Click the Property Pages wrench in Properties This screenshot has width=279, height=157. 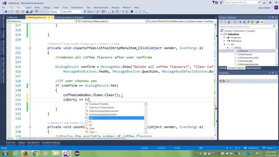point(228,81)
